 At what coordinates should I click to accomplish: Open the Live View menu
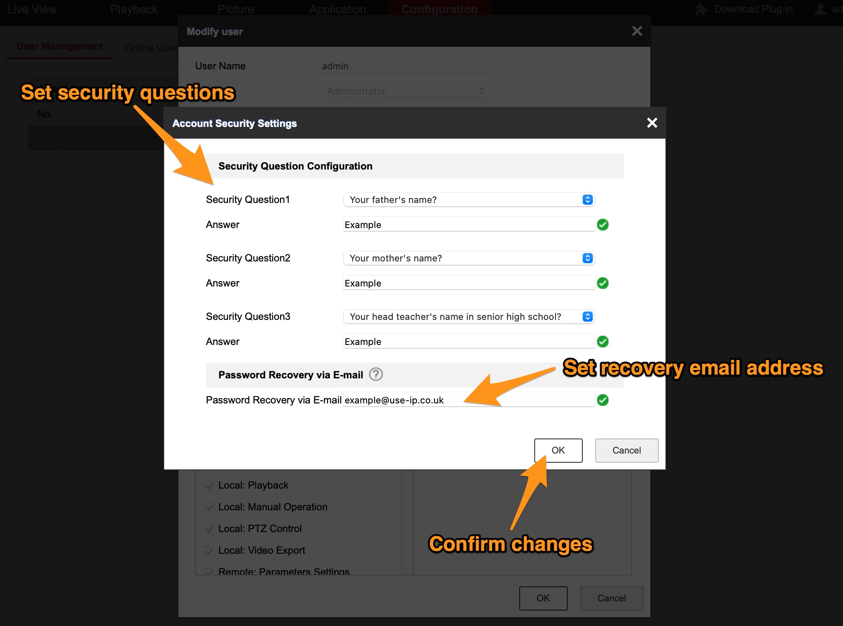(x=31, y=9)
